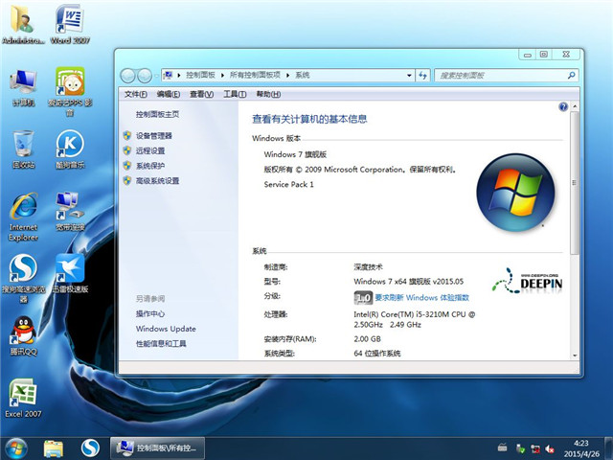Open Windows Update link
The width and height of the screenshot is (613, 460).
pos(166,329)
